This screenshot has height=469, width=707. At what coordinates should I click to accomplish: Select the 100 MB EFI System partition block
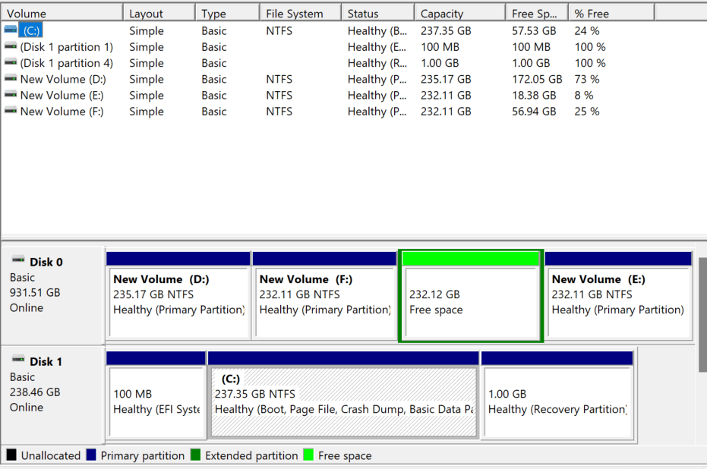point(156,395)
